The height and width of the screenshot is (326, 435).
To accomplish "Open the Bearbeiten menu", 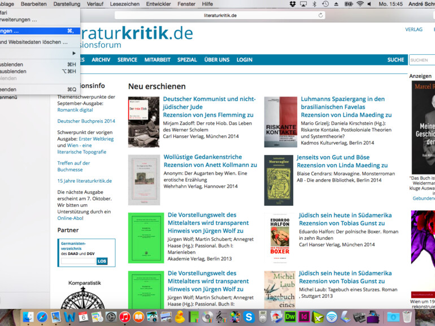I will (33, 4).
